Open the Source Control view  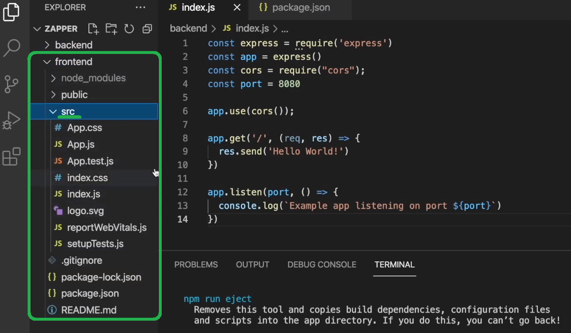(12, 84)
